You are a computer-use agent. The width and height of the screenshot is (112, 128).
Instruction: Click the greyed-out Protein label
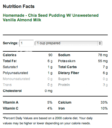pos(64,85)
